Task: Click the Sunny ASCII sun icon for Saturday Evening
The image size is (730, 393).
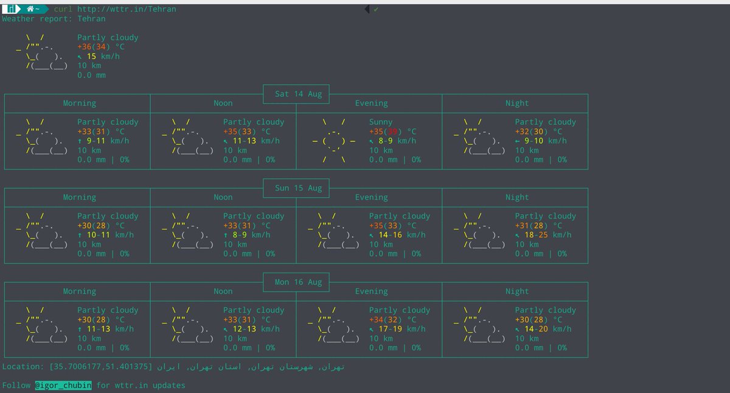Action: [333, 141]
